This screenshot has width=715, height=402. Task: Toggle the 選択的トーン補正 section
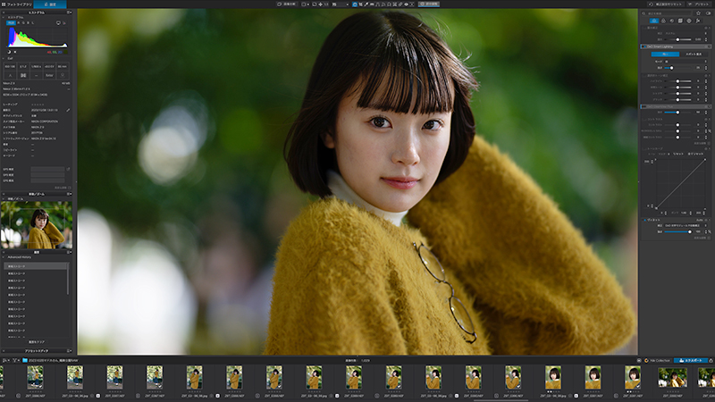tap(643, 76)
